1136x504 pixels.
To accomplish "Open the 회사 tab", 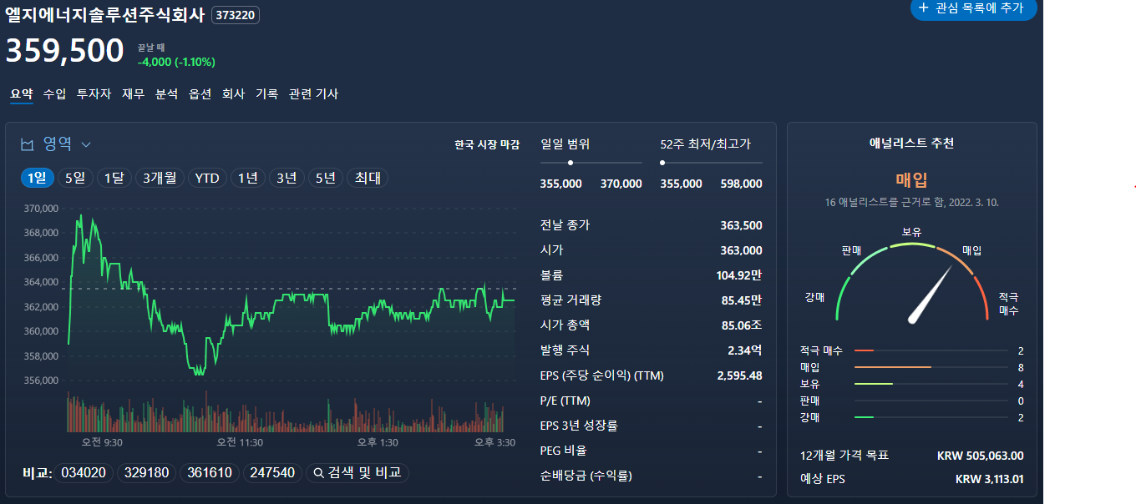I will pyautogui.click(x=233, y=94).
